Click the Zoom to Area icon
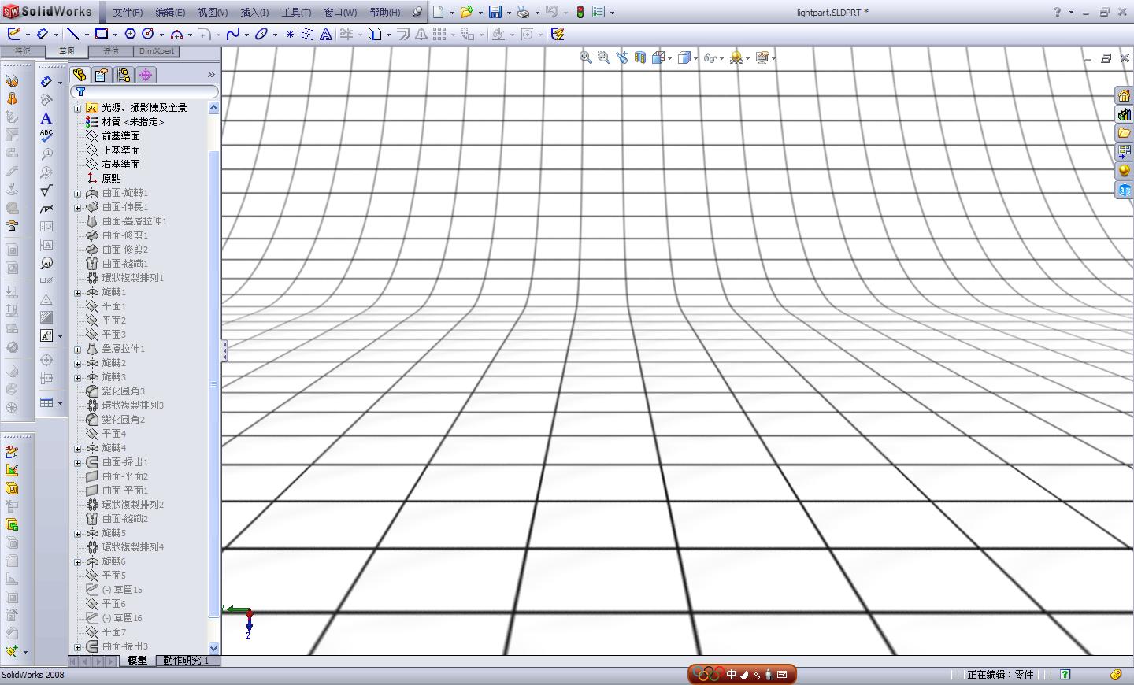 (x=604, y=57)
